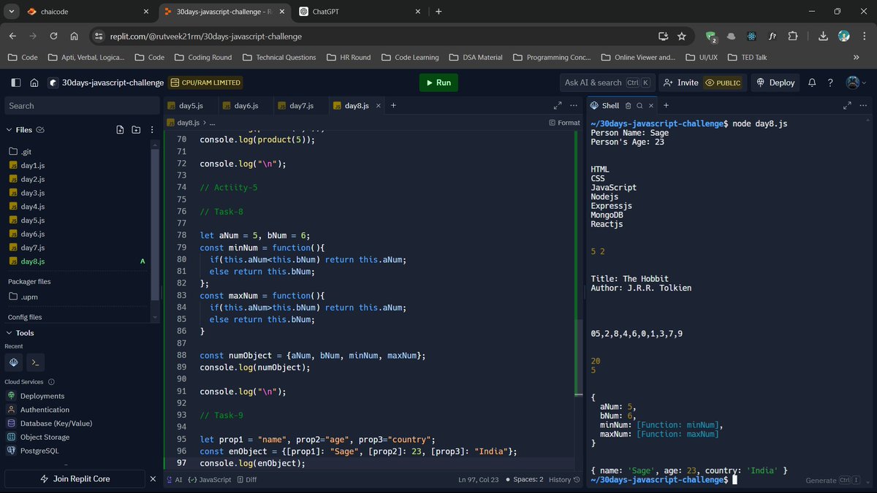Image resolution: width=877 pixels, height=493 pixels.
Task: Open the help question mark
Action: click(830, 83)
